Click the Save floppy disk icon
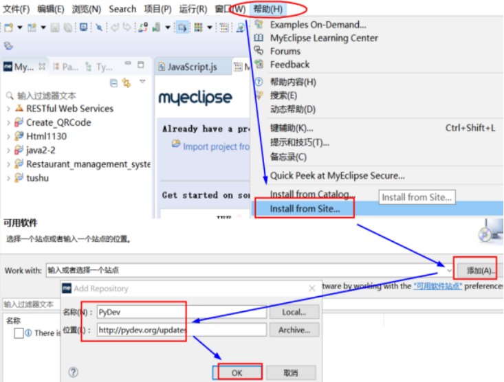504x382 pixels. pos(55,28)
